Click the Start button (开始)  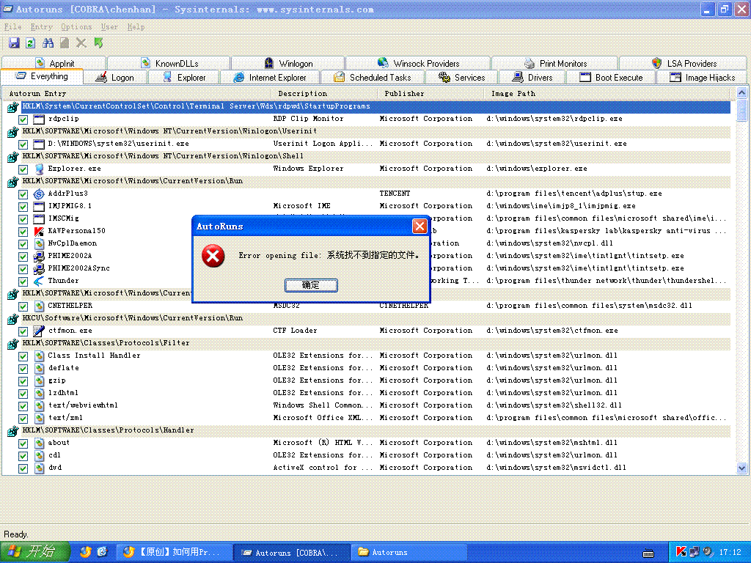click(34, 552)
